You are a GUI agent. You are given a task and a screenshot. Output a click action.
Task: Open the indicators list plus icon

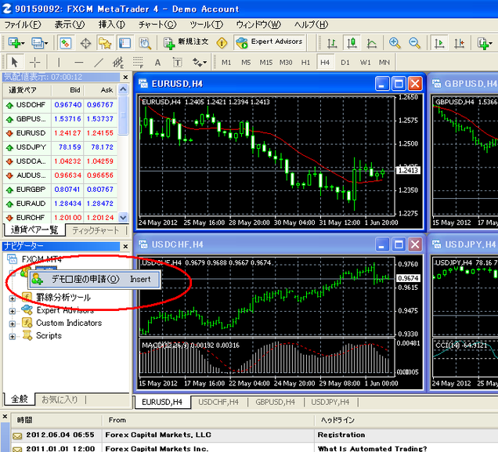[x=485, y=42]
